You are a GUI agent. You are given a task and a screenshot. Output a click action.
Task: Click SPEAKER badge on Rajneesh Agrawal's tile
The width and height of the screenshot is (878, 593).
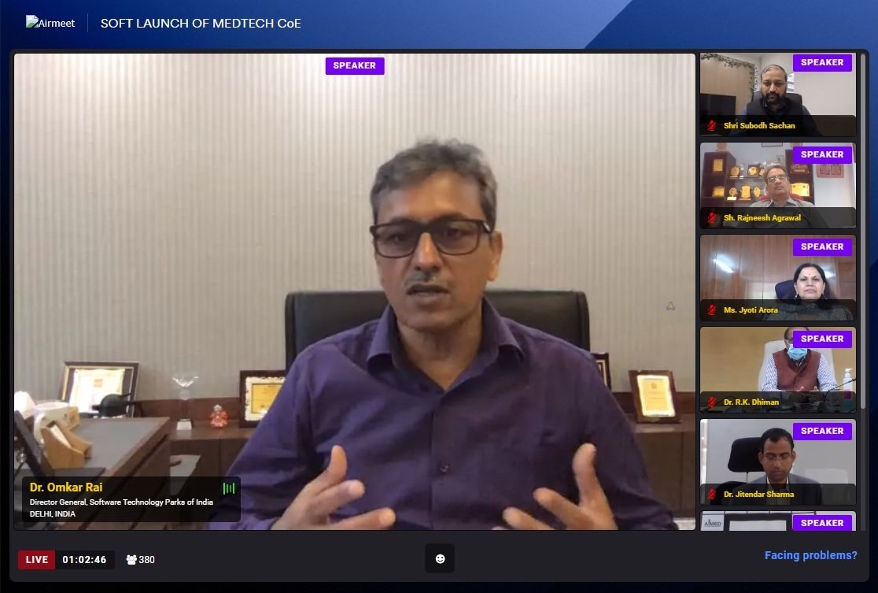tap(822, 154)
